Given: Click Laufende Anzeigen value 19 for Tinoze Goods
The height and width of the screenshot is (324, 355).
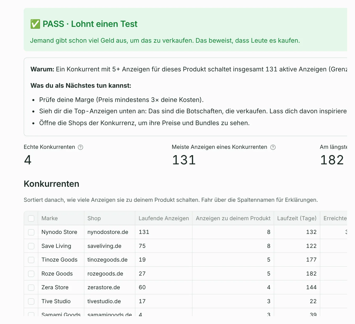Looking at the screenshot, I should [142, 260].
